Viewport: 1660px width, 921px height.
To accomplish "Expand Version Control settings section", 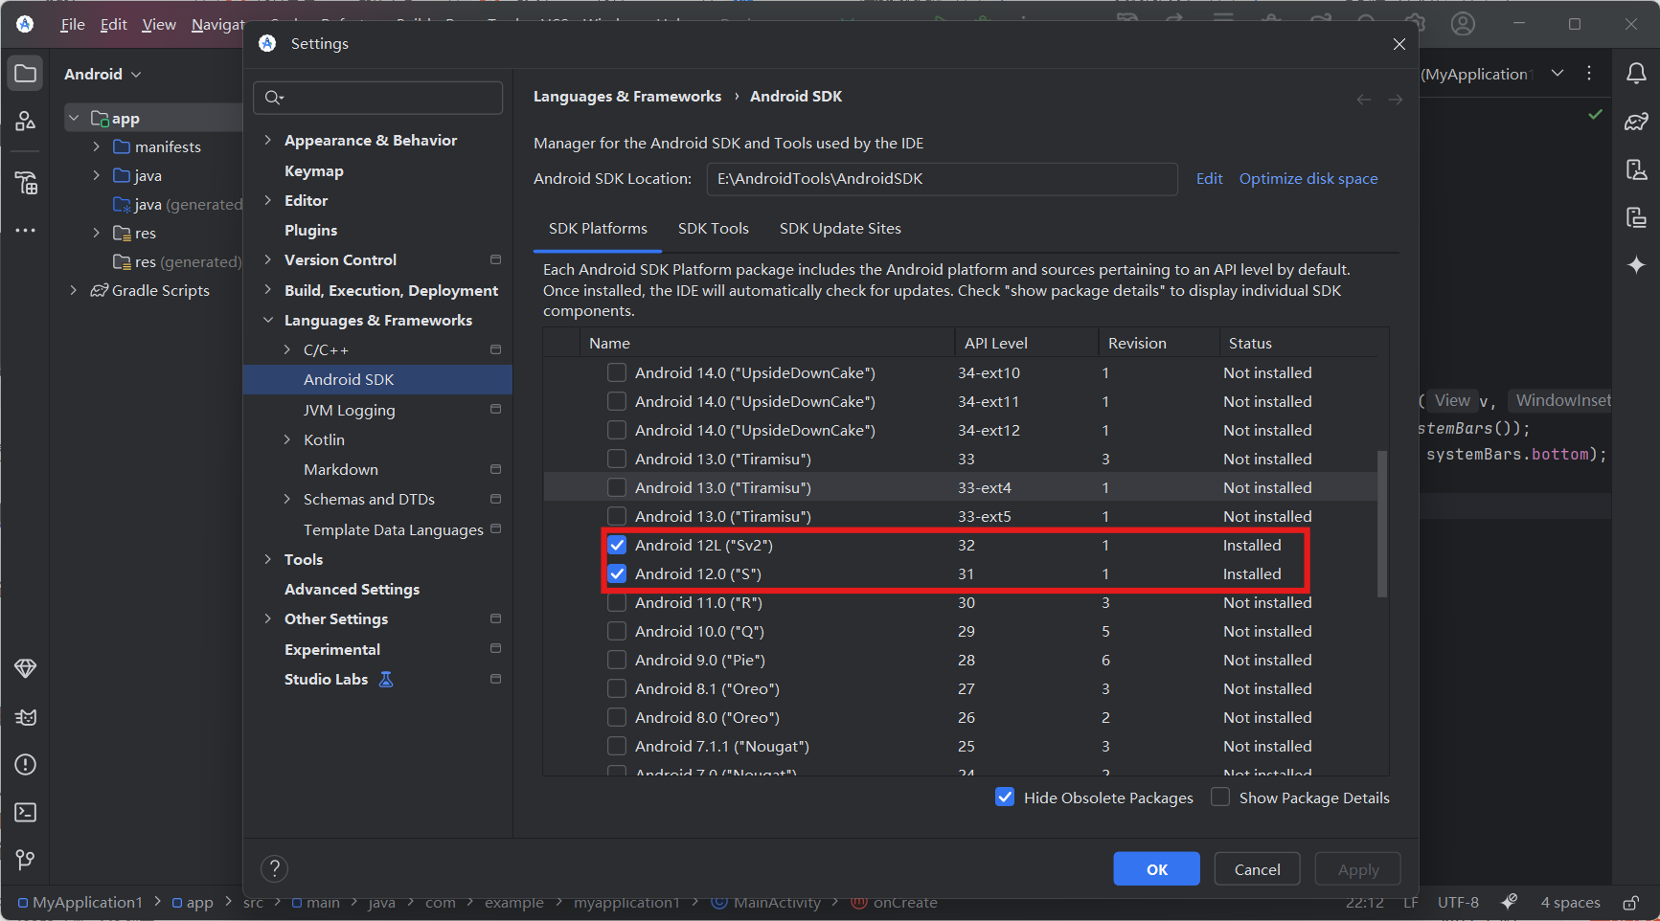I will click(x=268, y=259).
